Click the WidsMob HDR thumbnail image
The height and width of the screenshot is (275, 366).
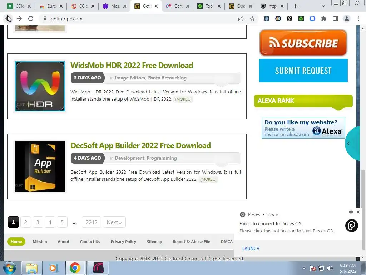pos(40,86)
